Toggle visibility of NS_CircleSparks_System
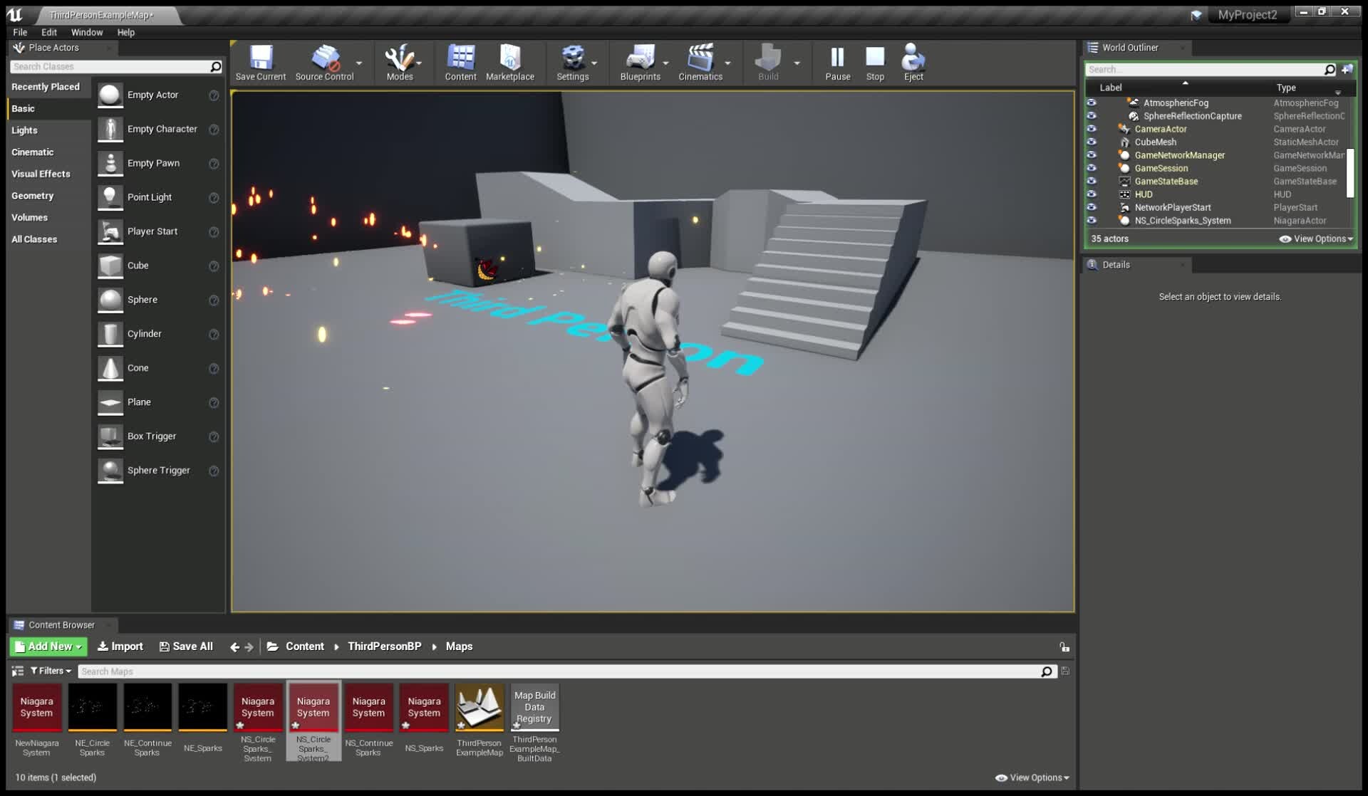 (1092, 221)
